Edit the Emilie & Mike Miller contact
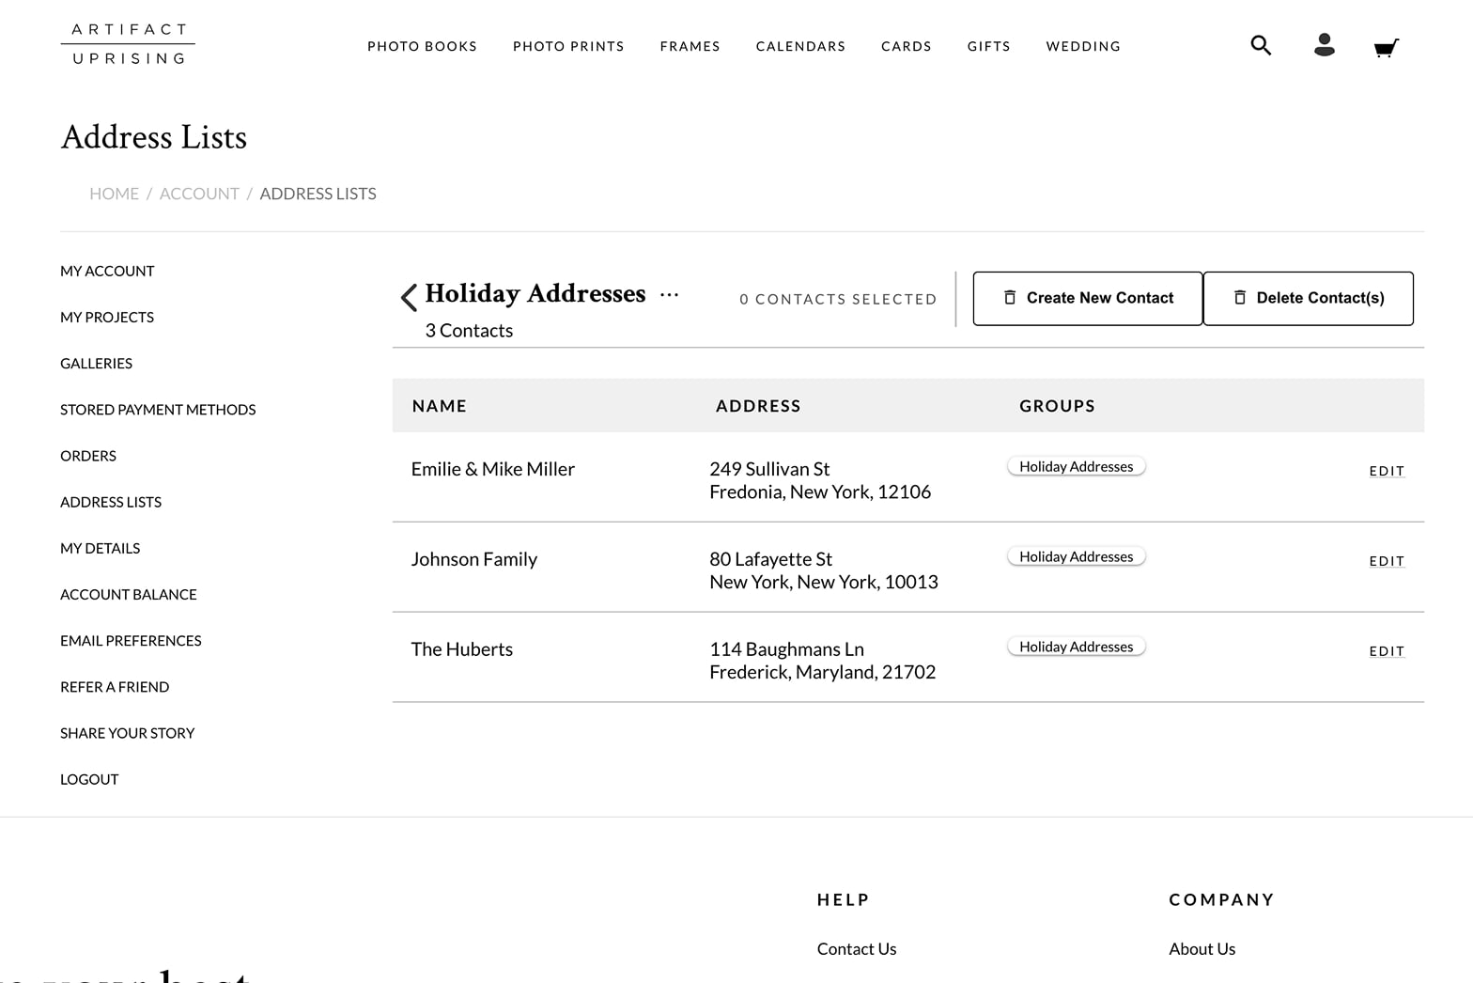 click(1387, 471)
